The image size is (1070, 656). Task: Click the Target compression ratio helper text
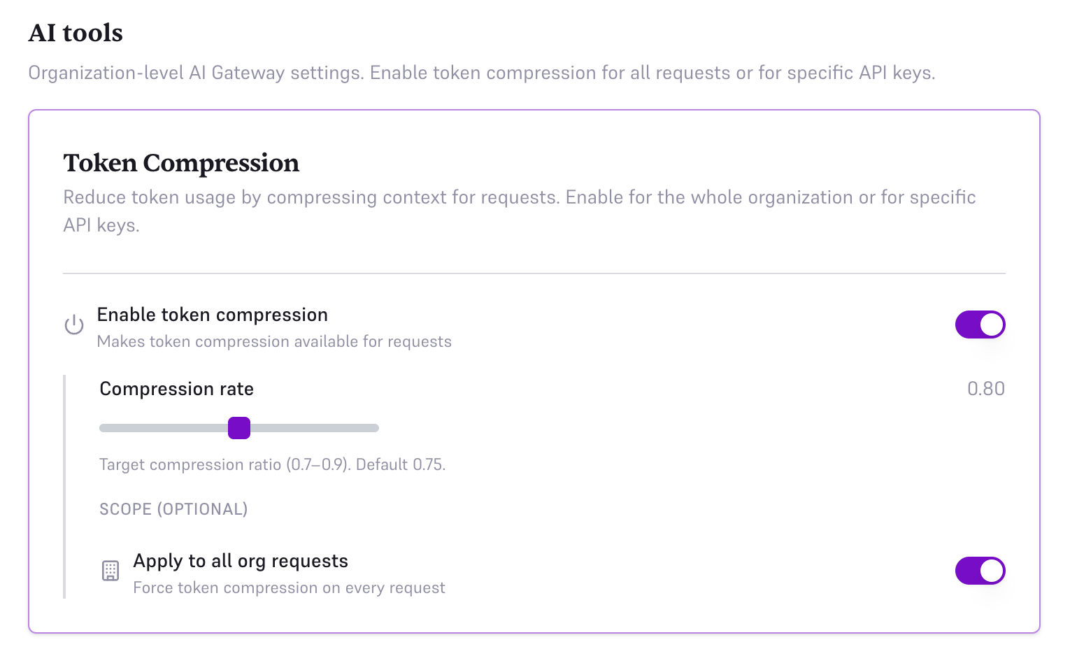coord(272,464)
